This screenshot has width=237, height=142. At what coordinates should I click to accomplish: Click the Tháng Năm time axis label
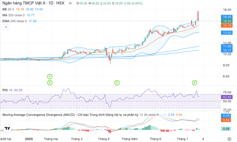pos(130,139)
